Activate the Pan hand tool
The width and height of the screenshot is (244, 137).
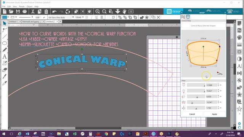(x=124, y=11)
